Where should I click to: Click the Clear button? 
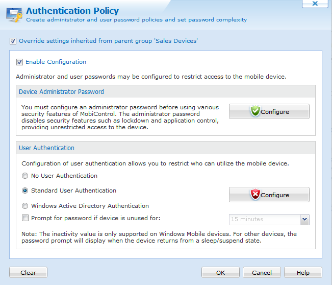pyautogui.click(x=28, y=272)
